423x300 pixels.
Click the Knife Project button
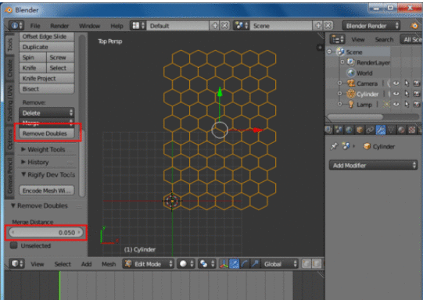coord(47,78)
